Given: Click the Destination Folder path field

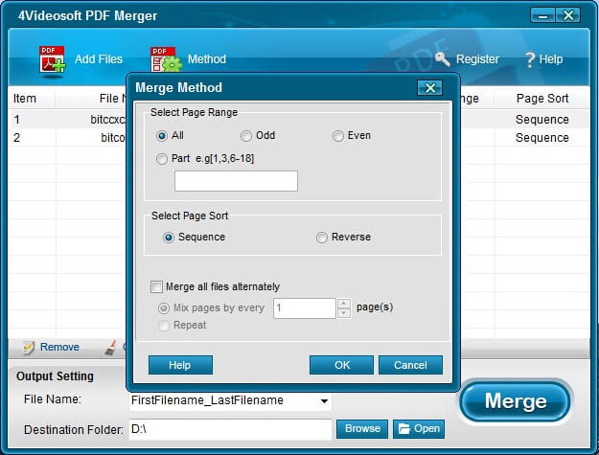Looking at the screenshot, I should click(x=230, y=429).
